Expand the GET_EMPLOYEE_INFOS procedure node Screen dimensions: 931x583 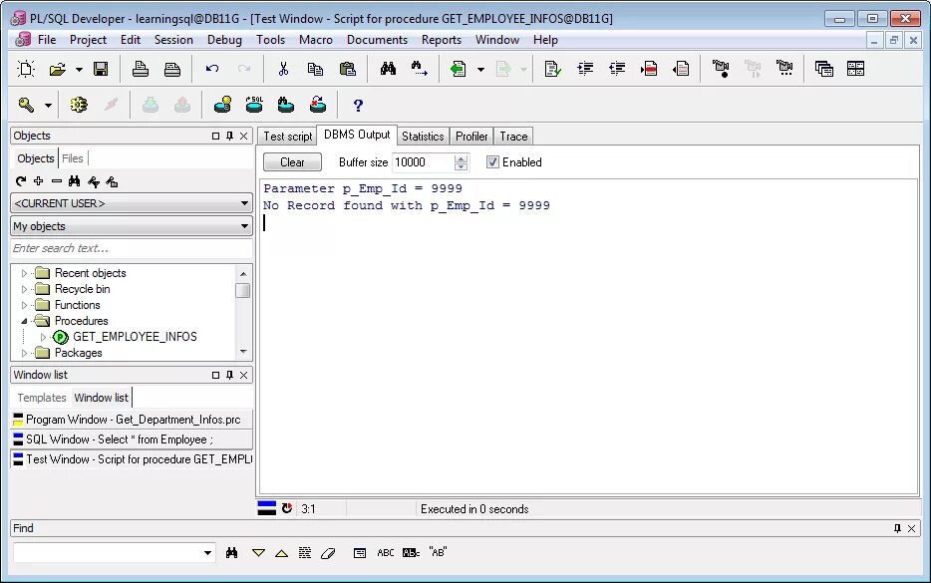coord(43,337)
